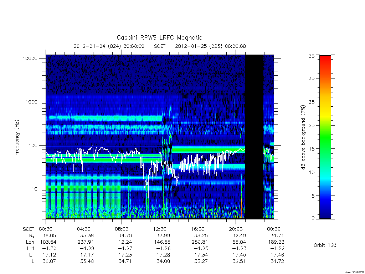The height and width of the screenshot is (274, 365).
Task: Click the LT value 17.46
Action: point(277,255)
